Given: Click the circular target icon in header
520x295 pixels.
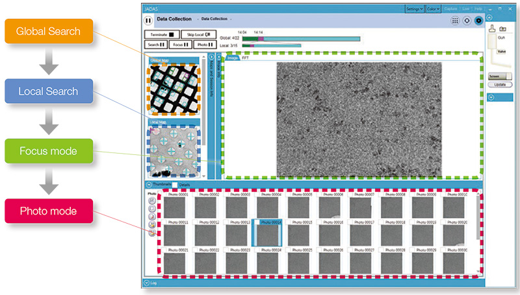Looking at the screenshot, I should (x=466, y=21).
